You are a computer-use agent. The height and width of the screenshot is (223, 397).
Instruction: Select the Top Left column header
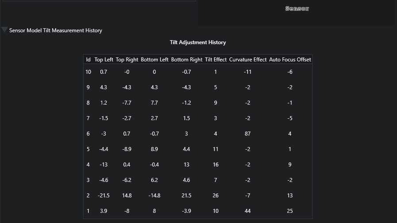(x=103, y=60)
